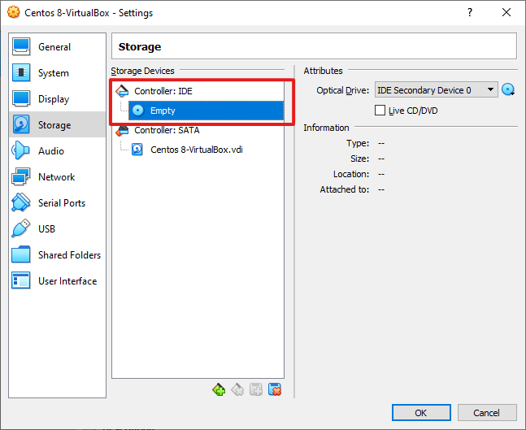Click the Shared Folders folder icon

[x=21, y=254]
